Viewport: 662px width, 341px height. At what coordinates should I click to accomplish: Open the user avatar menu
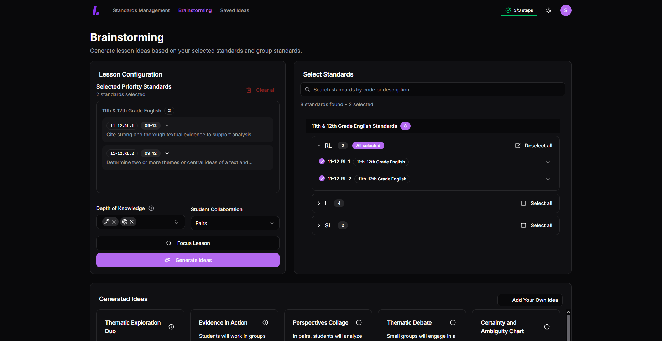(565, 10)
